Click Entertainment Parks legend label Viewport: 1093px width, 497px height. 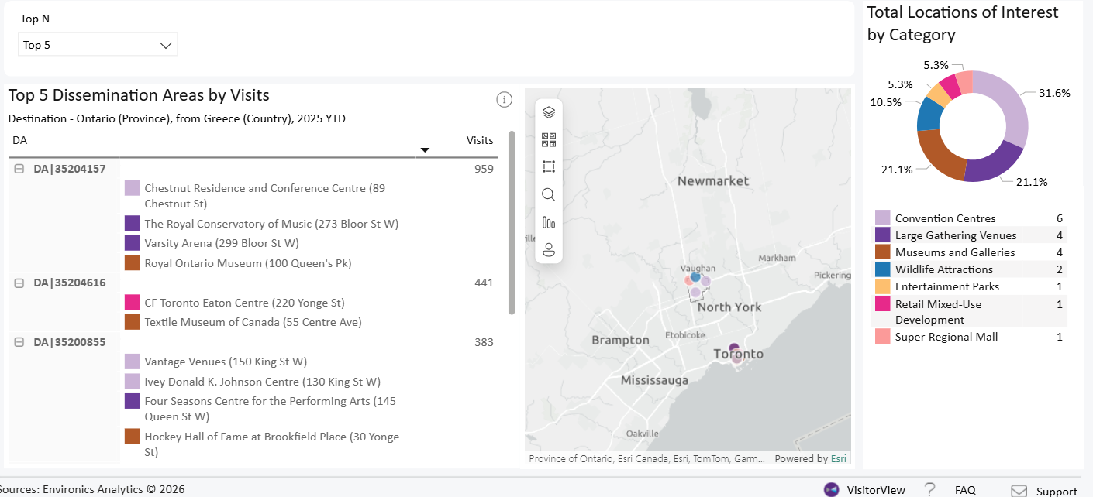click(946, 286)
